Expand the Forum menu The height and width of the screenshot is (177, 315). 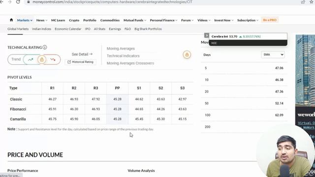[x=187, y=20]
